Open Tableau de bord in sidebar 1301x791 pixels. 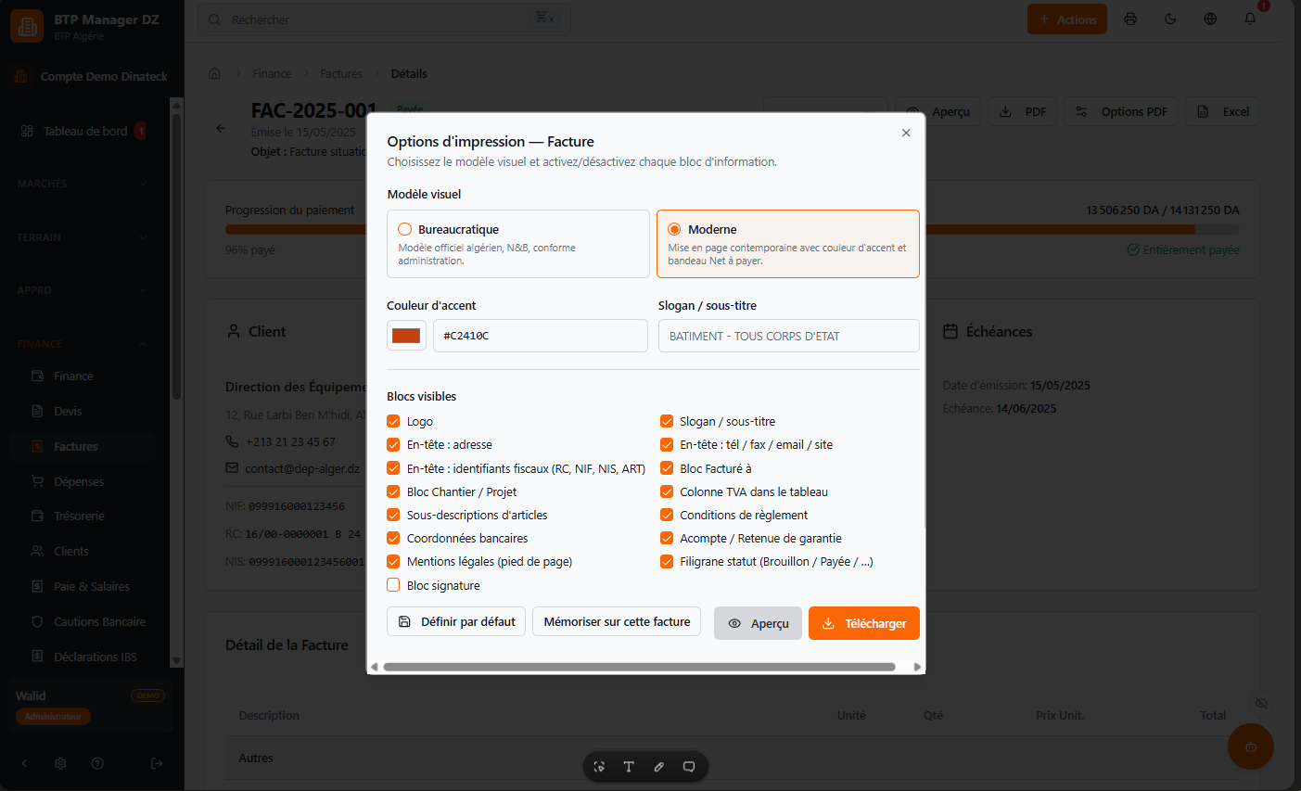click(x=83, y=131)
